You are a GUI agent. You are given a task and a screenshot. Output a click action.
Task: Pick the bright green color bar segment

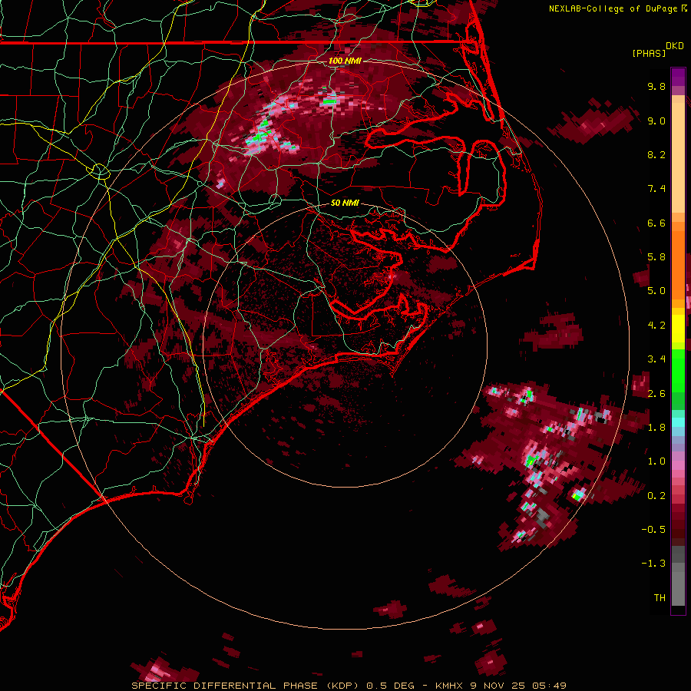678,370
